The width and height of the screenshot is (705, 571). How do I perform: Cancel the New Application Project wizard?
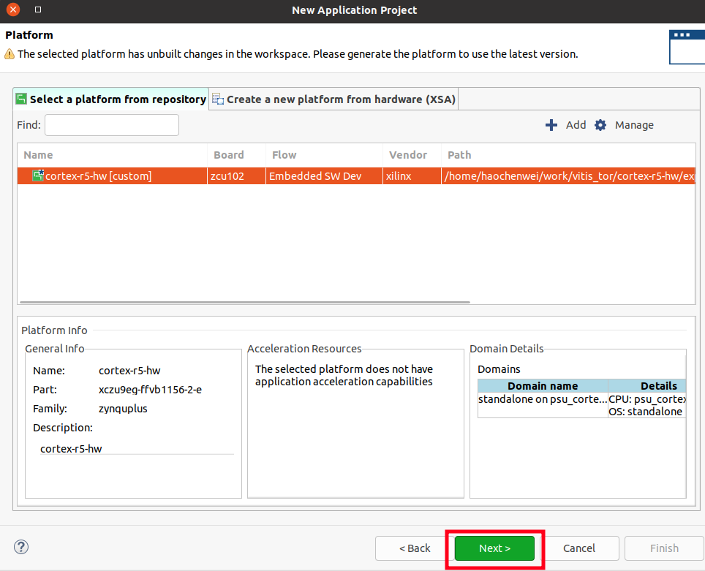pyautogui.click(x=579, y=548)
